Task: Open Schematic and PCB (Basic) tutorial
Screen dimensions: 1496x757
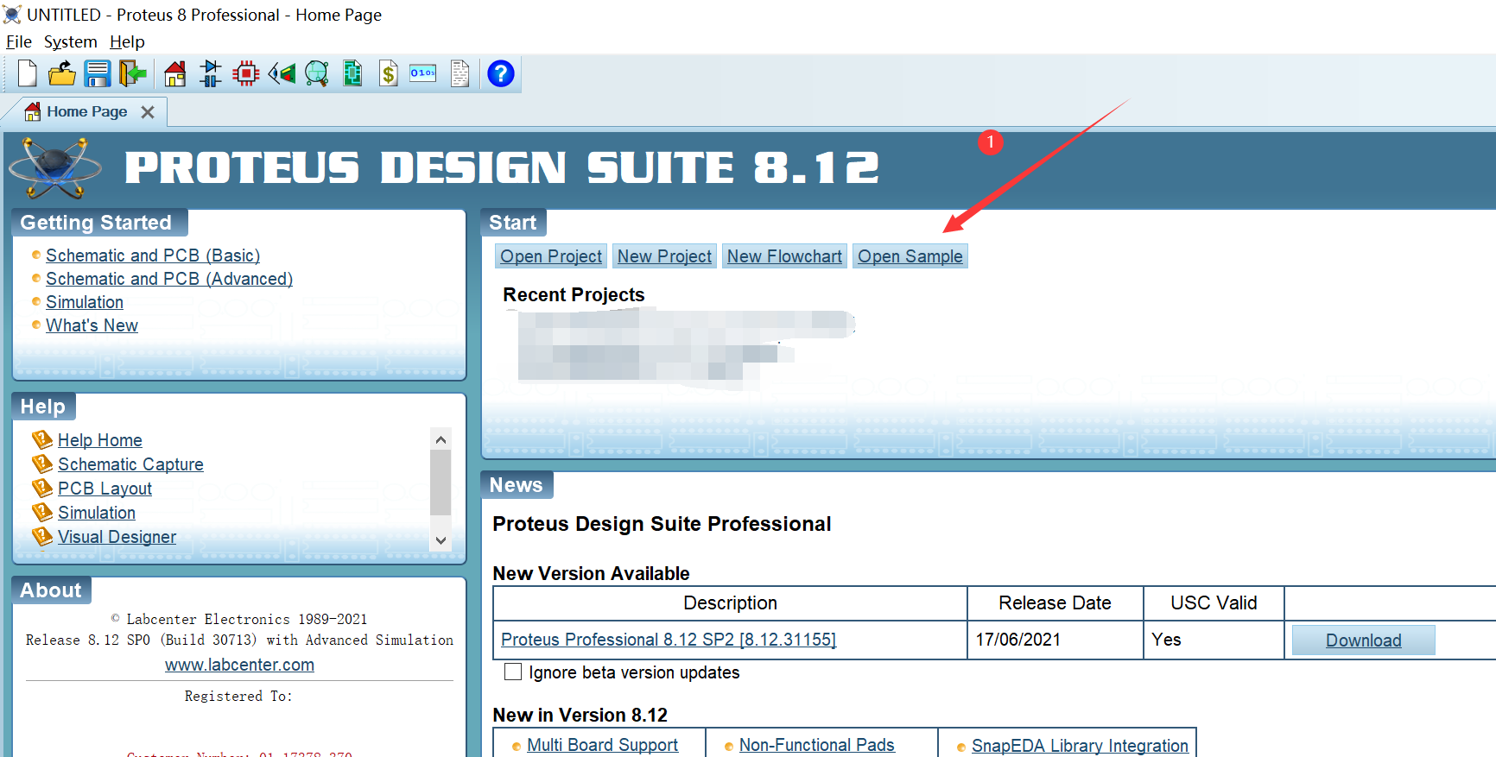Action: pyautogui.click(x=153, y=255)
